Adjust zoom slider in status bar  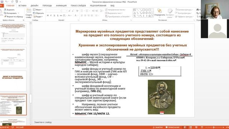[214, 127]
